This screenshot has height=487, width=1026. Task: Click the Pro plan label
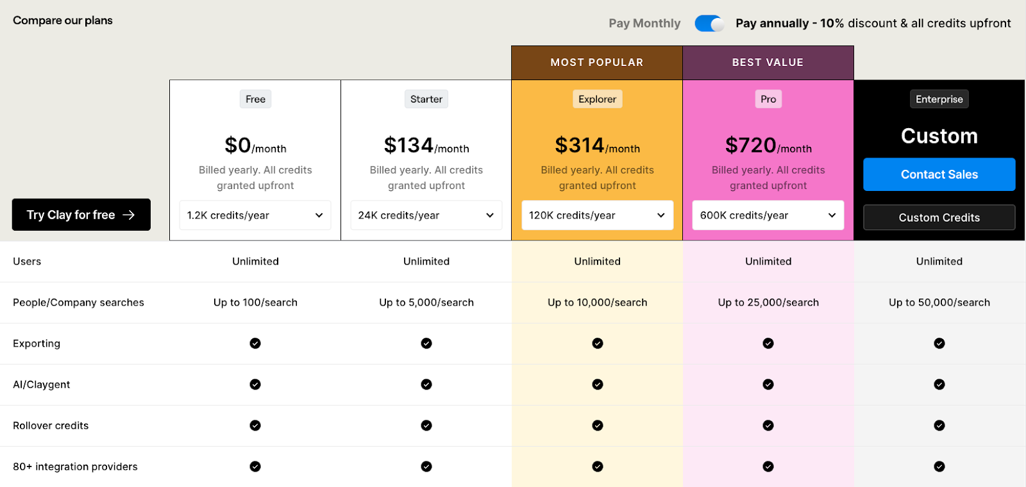coord(768,99)
